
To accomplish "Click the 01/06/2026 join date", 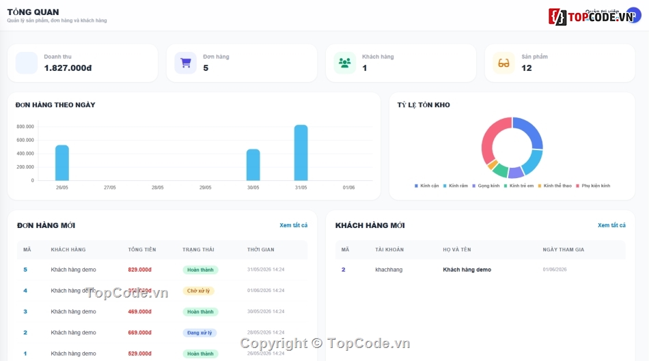I will click(555, 270).
